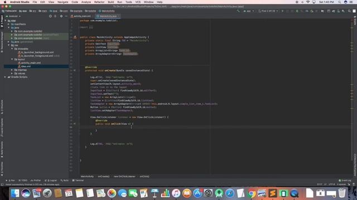Click the onCreate override gutter icon
Screen dimensions: 357x200
(75, 71)
